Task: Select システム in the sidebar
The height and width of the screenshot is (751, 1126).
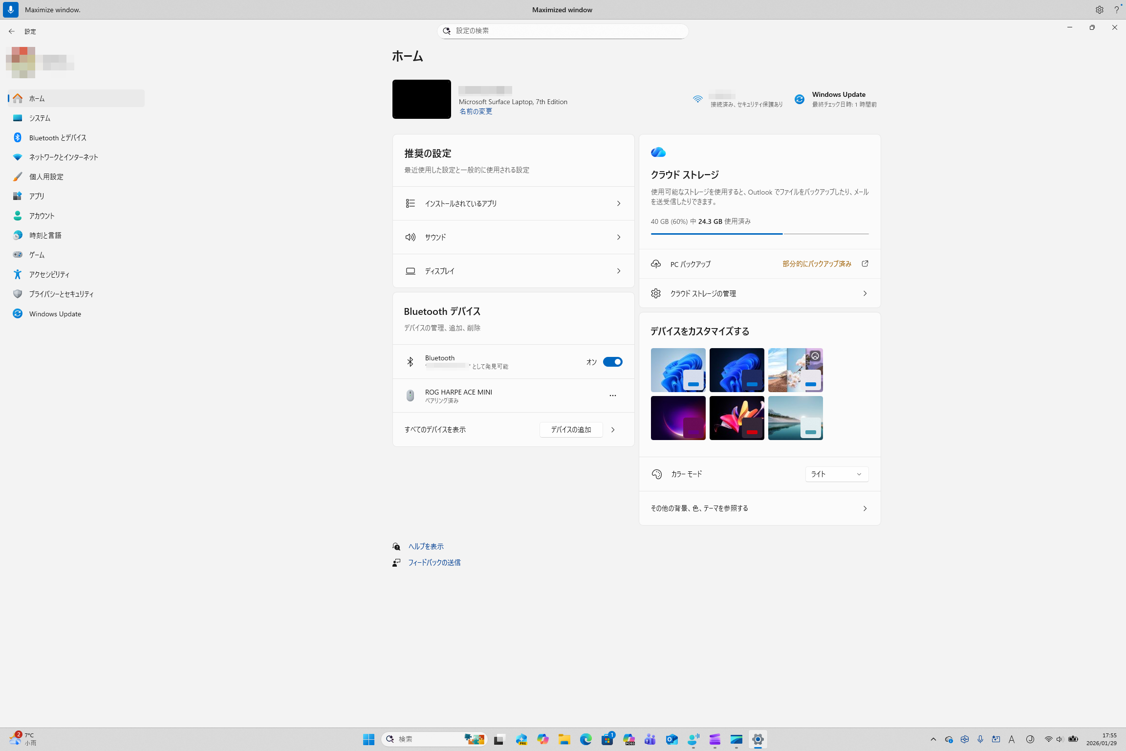Action: pos(40,118)
